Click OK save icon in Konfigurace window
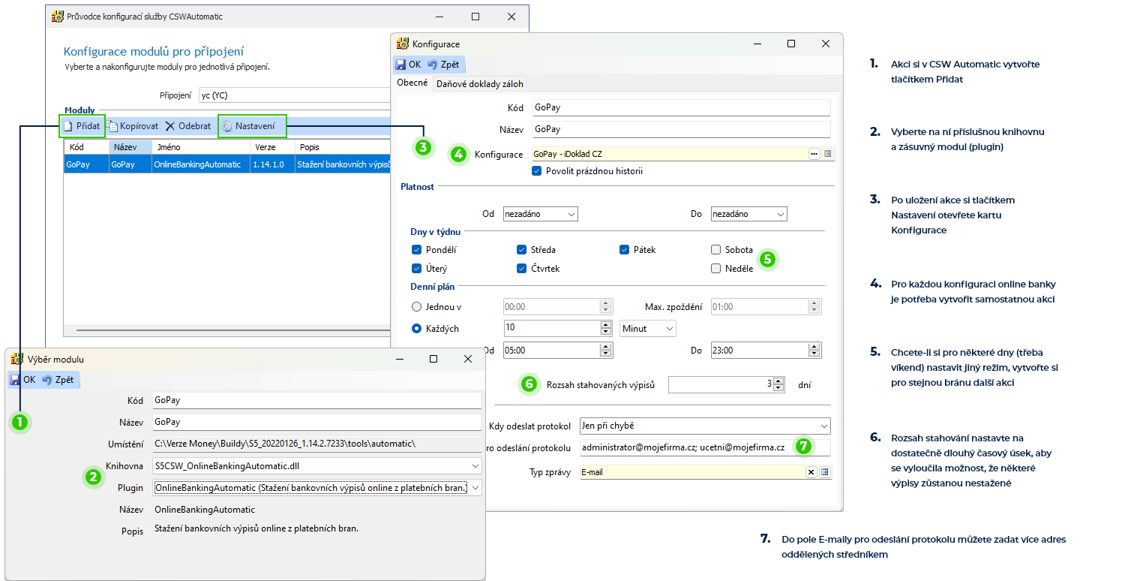 400,65
